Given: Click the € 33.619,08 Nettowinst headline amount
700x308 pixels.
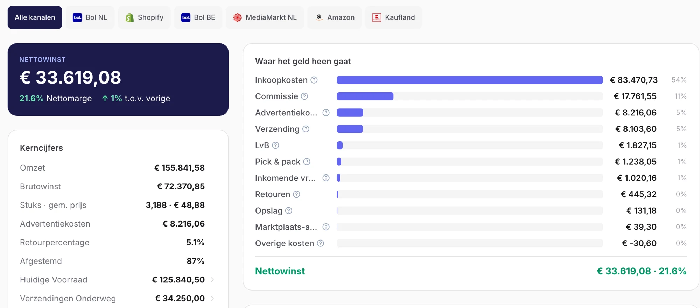Looking at the screenshot, I should point(70,78).
